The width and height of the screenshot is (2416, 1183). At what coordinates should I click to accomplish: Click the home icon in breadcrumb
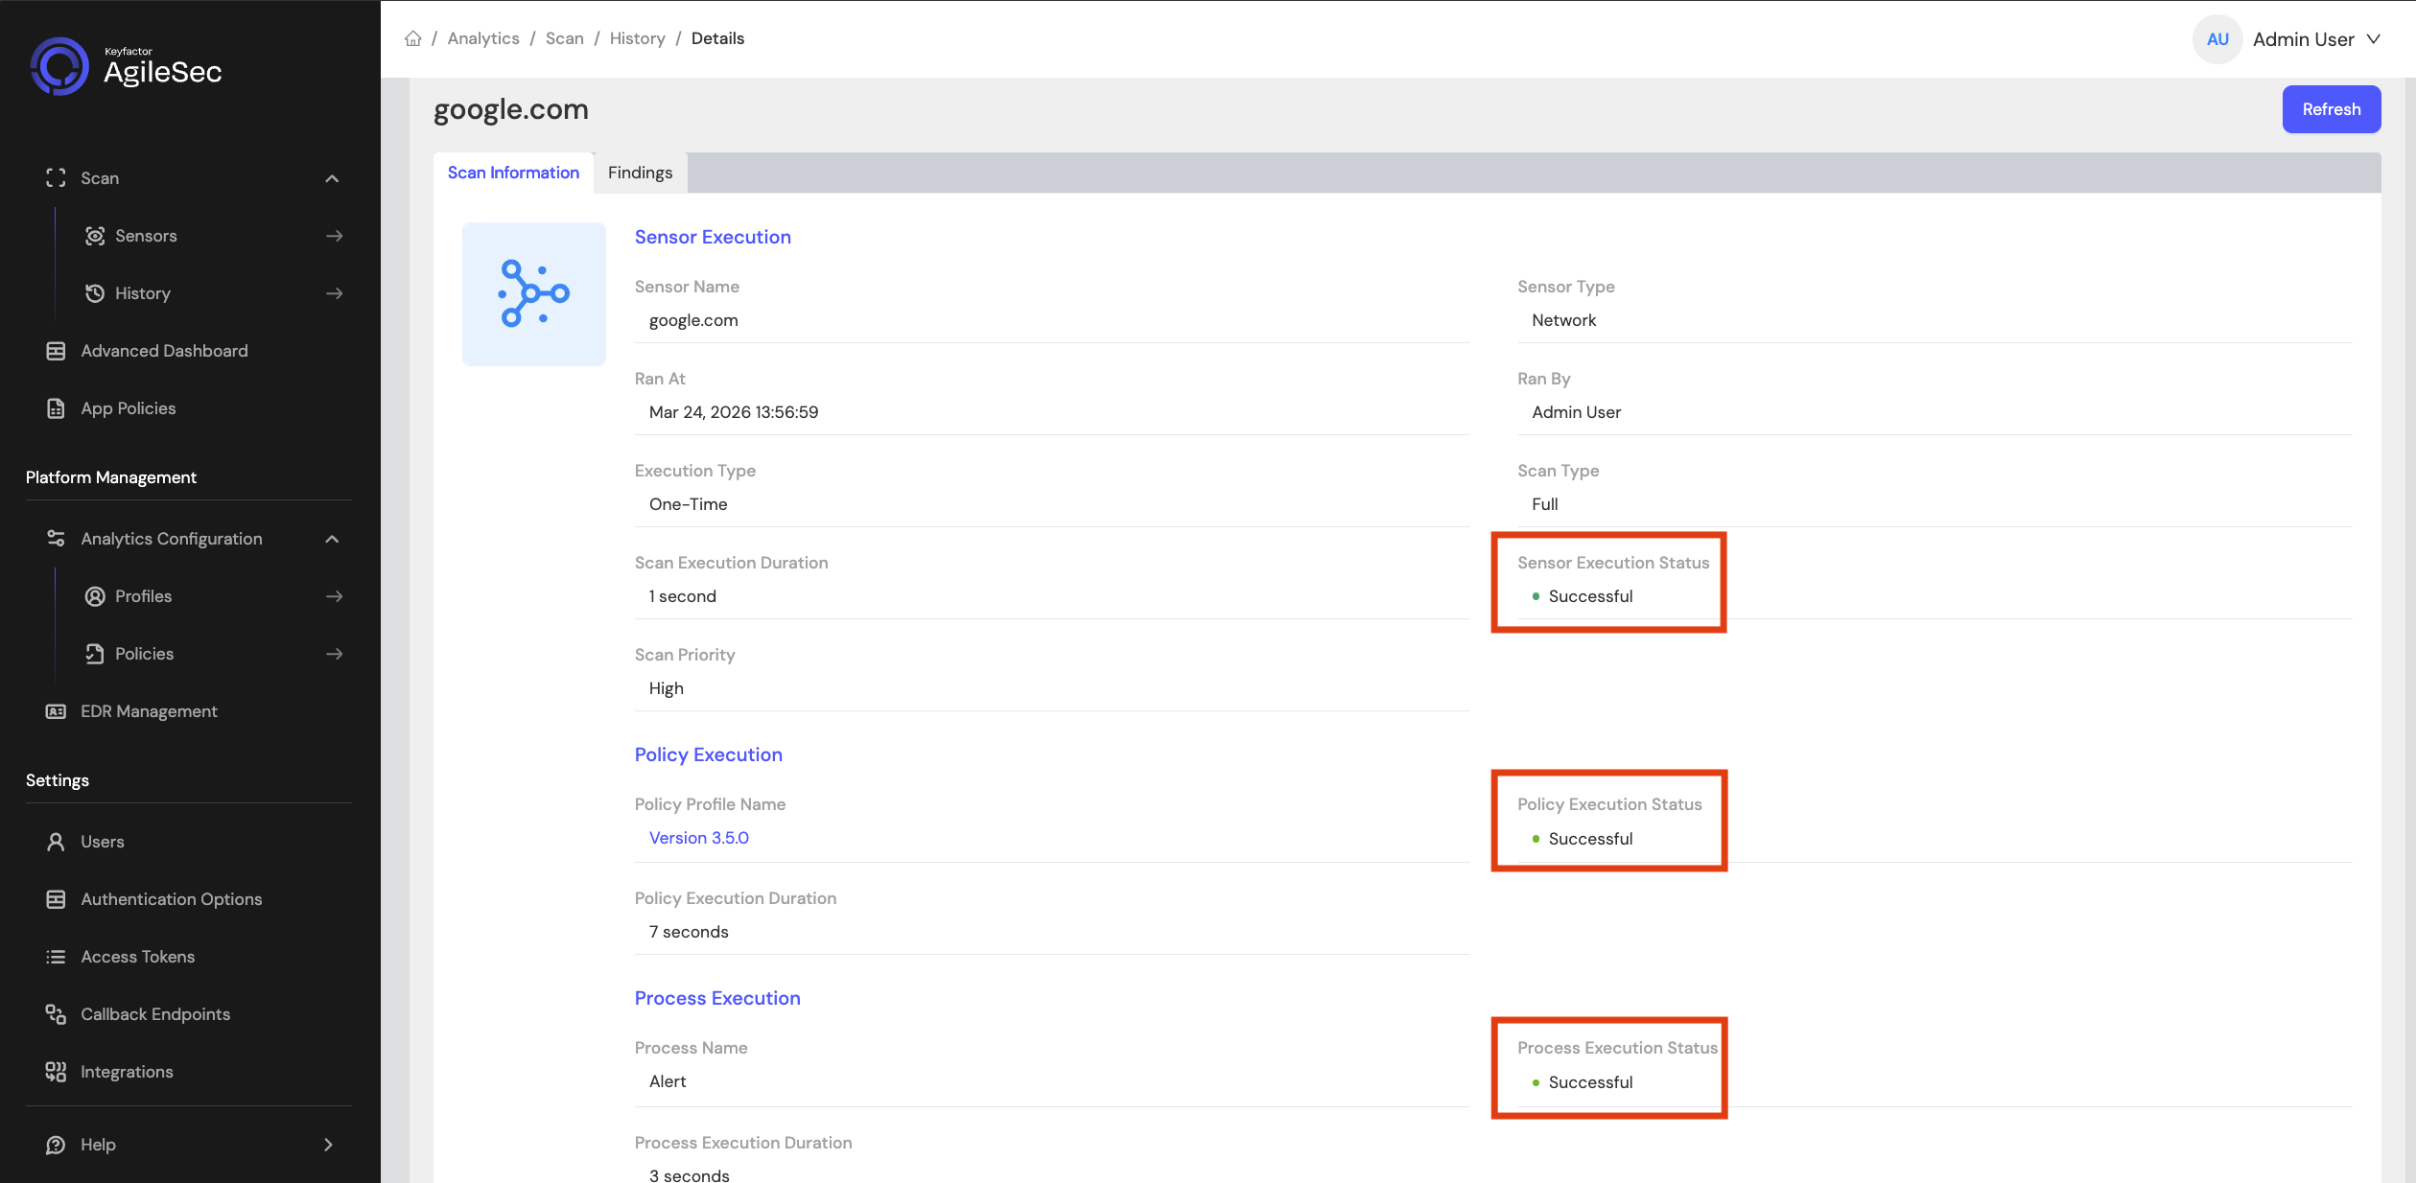413,38
